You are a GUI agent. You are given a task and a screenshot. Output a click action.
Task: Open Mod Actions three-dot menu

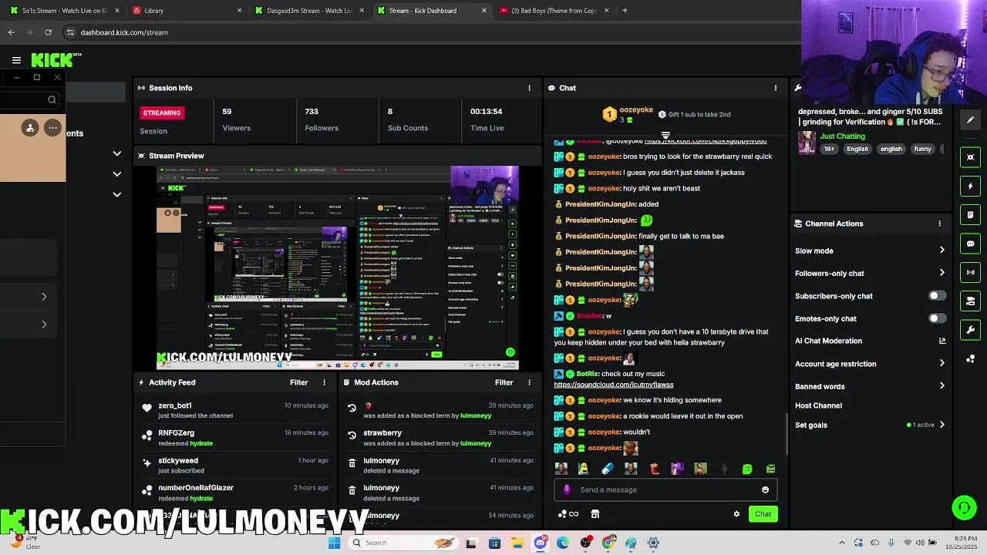pyautogui.click(x=529, y=382)
